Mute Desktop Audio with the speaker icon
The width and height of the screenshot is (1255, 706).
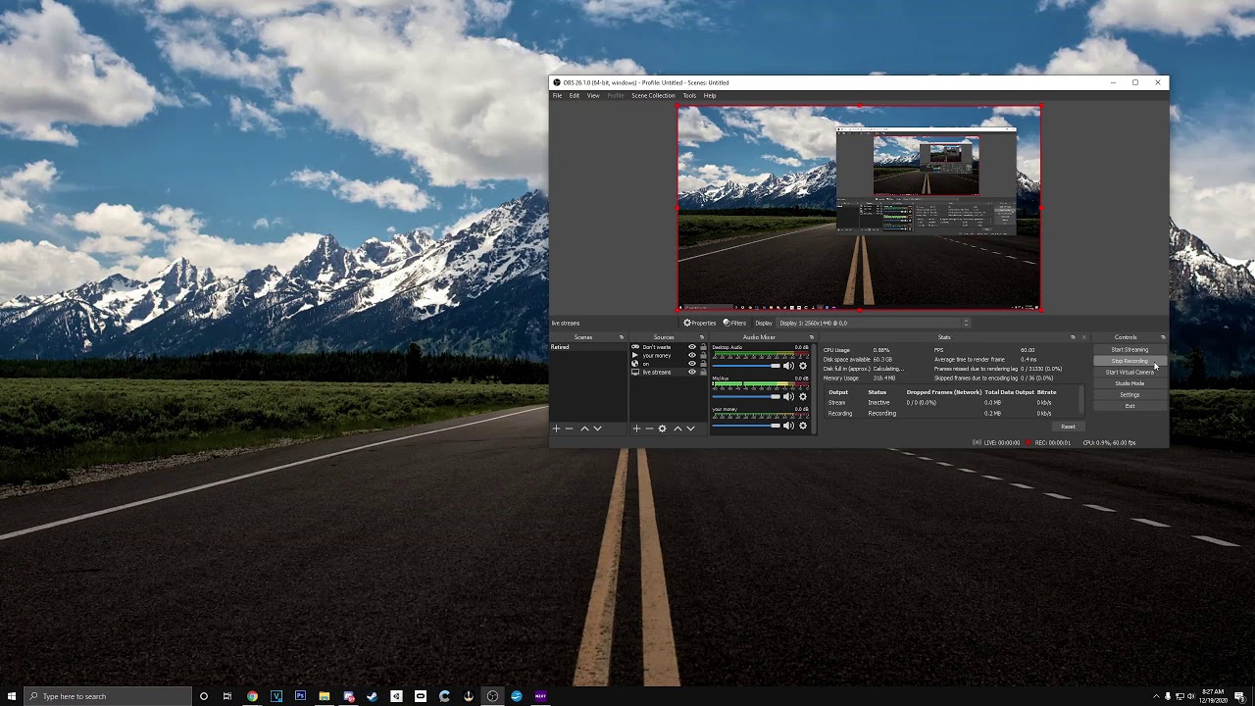coord(788,366)
